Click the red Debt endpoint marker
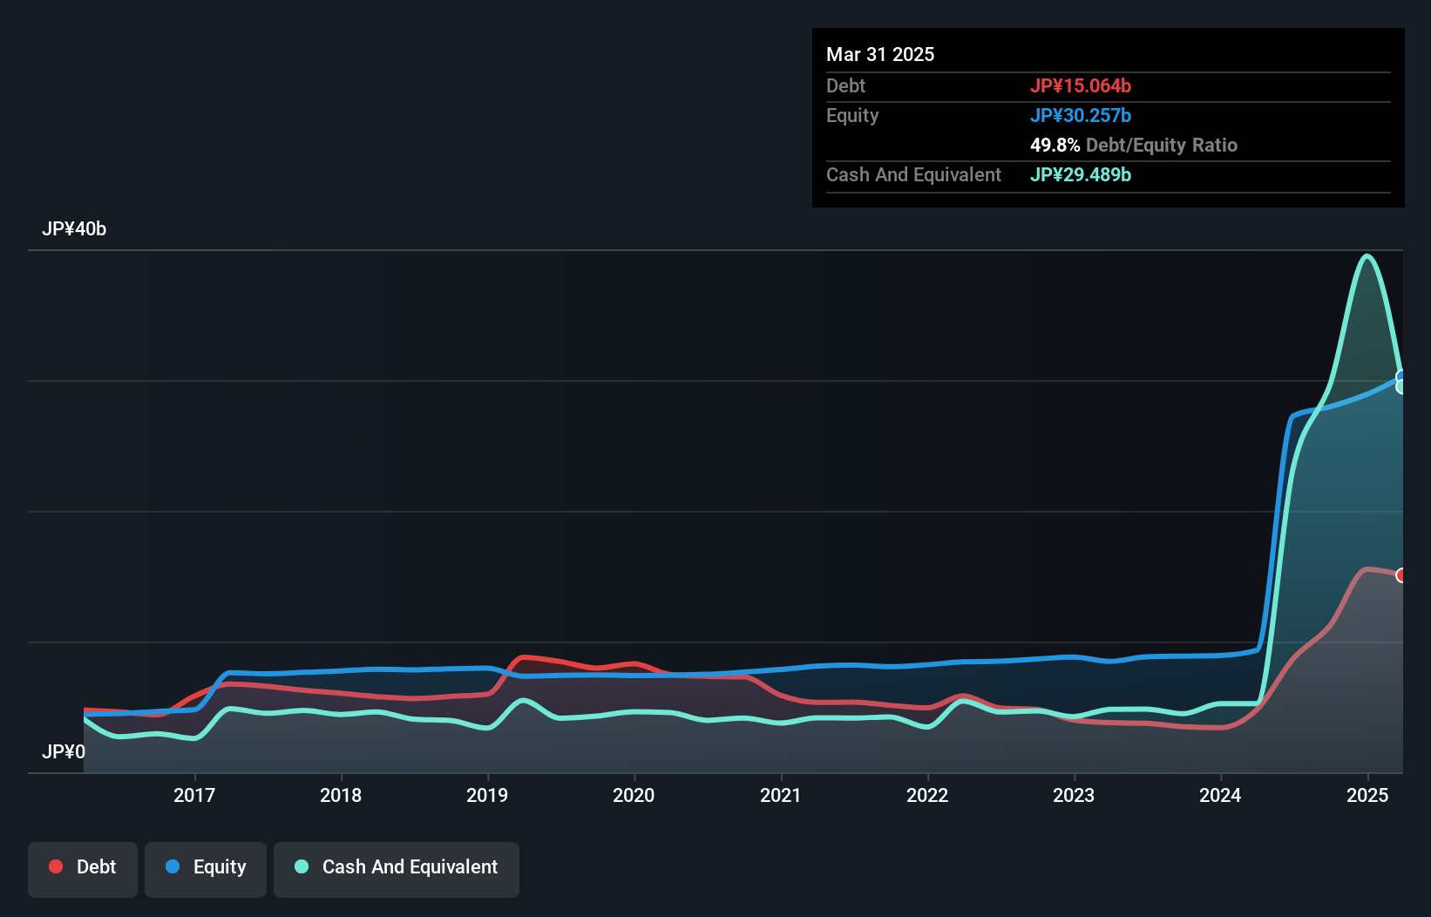 (x=1401, y=575)
